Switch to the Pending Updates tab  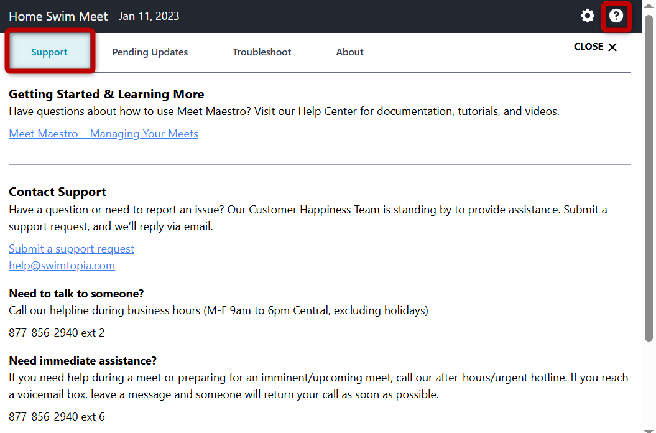pos(150,52)
